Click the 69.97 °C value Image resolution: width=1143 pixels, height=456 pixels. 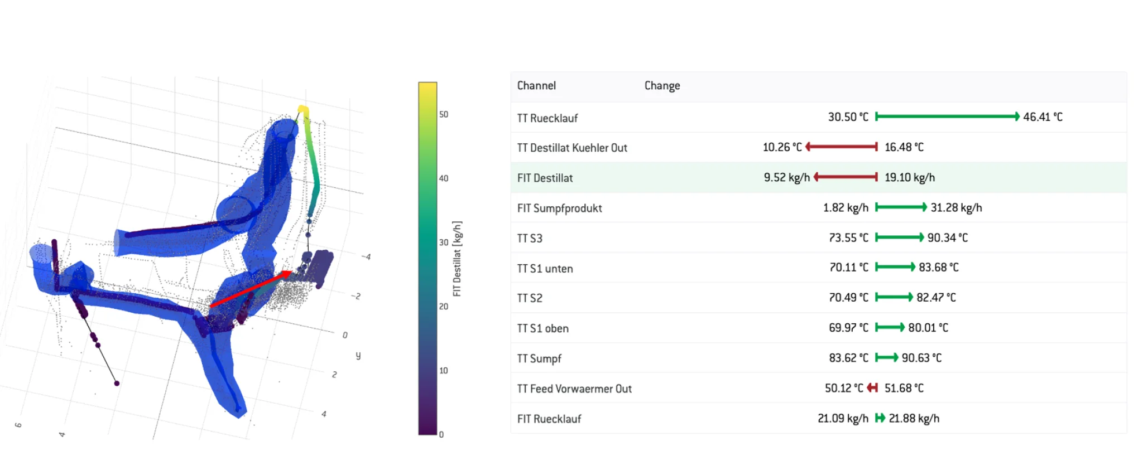[x=848, y=328]
